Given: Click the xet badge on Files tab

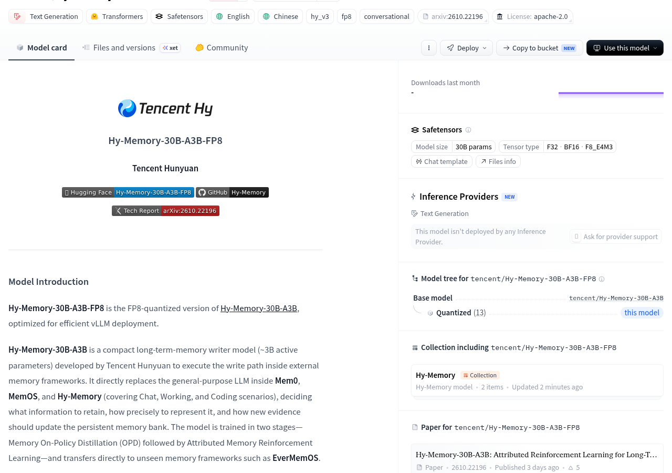Looking at the screenshot, I should (170, 48).
